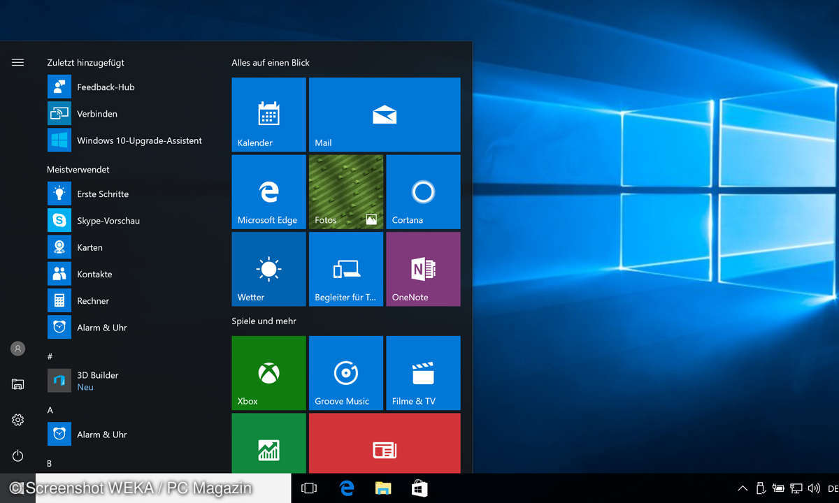Show hidden tray icons chevron

(x=743, y=488)
